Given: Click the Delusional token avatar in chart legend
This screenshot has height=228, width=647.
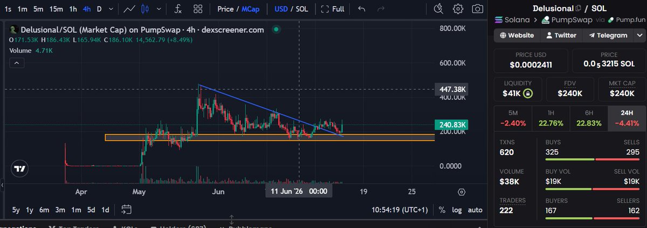Looking at the screenshot, I should (x=13, y=30).
